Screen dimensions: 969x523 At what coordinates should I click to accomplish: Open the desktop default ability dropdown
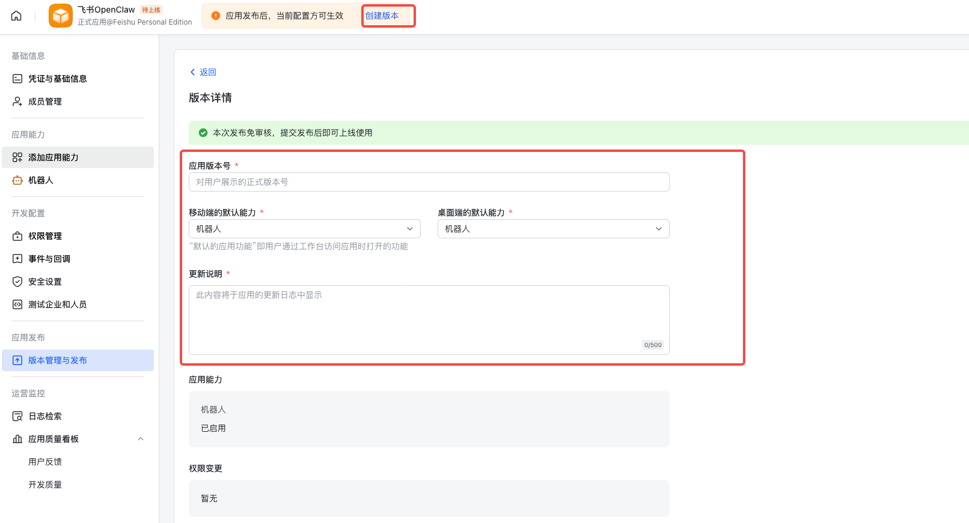click(553, 229)
